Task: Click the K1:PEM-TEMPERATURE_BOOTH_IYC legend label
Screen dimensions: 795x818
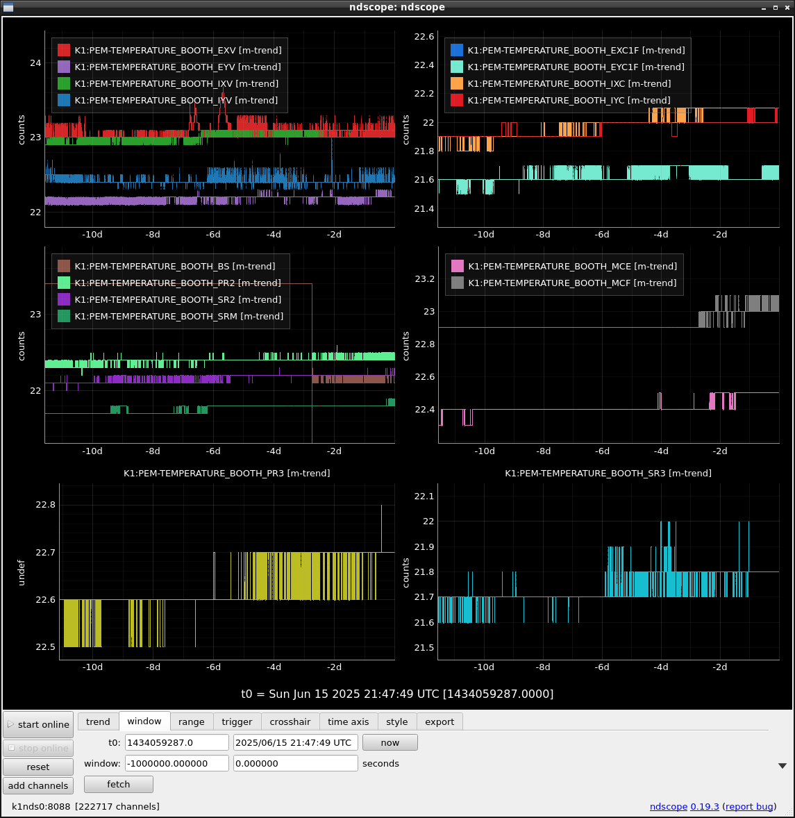Action: [x=569, y=100]
